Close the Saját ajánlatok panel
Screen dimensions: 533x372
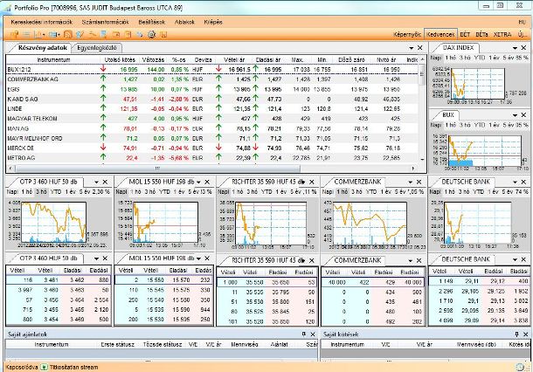313,334
